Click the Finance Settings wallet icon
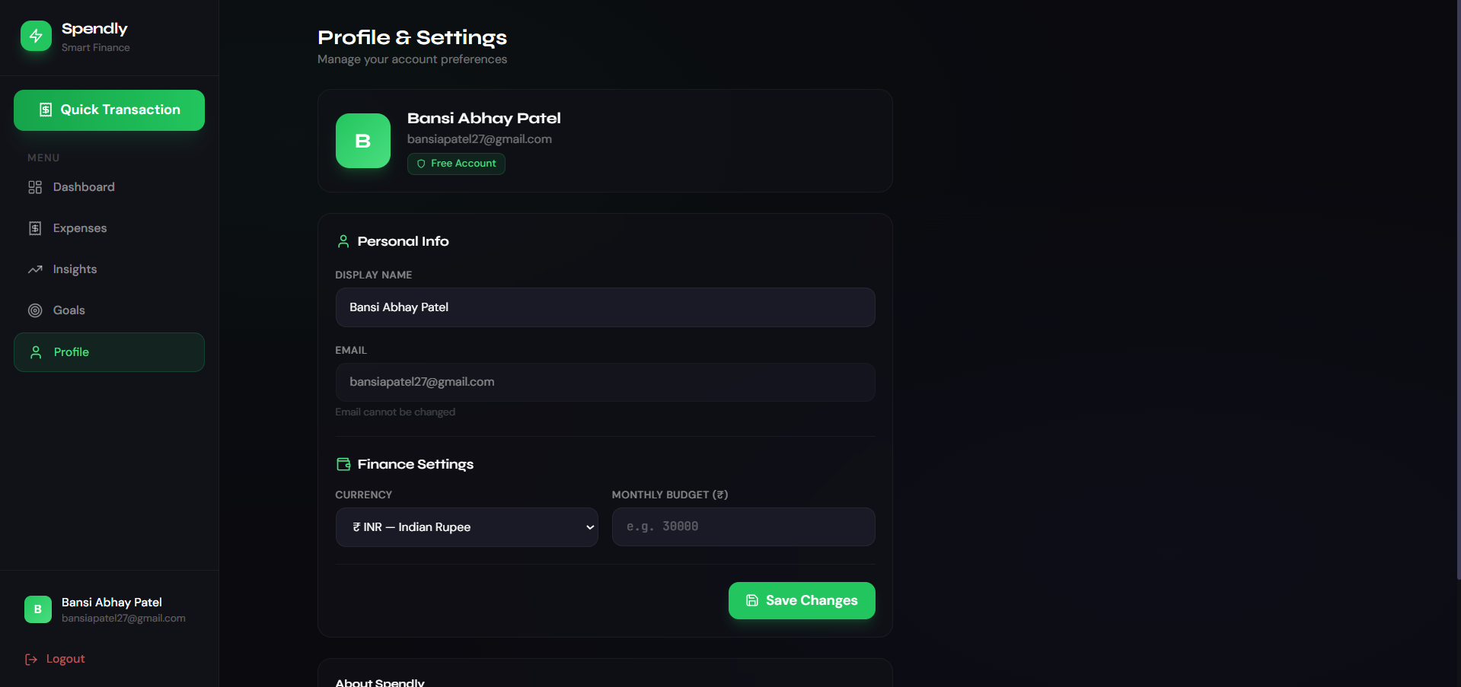Image resolution: width=1461 pixels, height=687 pixels. pyautogui.click(x=343, y=464)
